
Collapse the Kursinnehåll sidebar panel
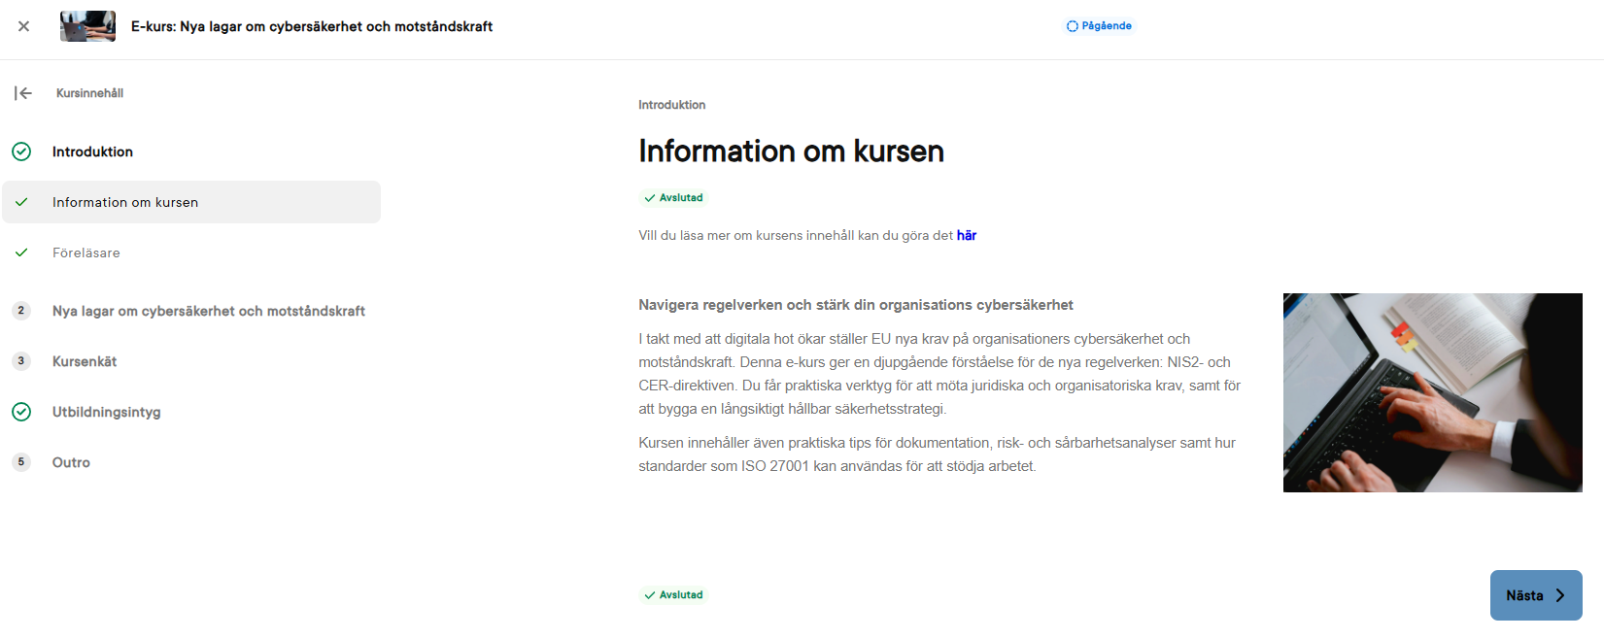click(23, 93)
